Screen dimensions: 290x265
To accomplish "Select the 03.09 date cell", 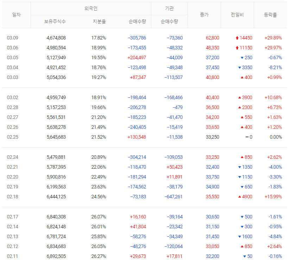I will click(x=13, y=38).
